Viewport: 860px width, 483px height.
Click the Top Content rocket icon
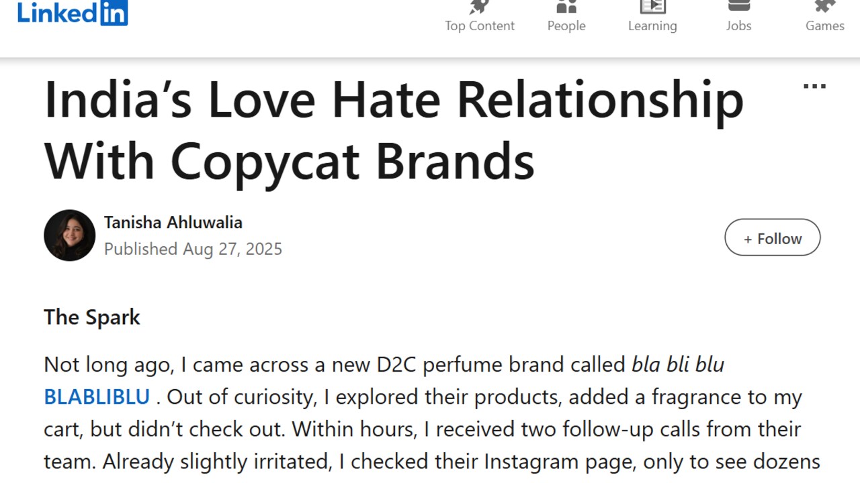coord(479,7)
